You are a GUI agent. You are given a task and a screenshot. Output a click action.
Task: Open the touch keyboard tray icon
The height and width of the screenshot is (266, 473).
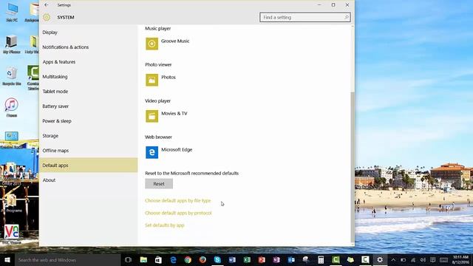coord(443,259)
